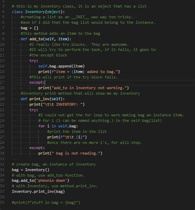Click '# for i (i can be named anything.)' comment
The width and height of the screenshot is (195, 210).
(x=100, y=121)
